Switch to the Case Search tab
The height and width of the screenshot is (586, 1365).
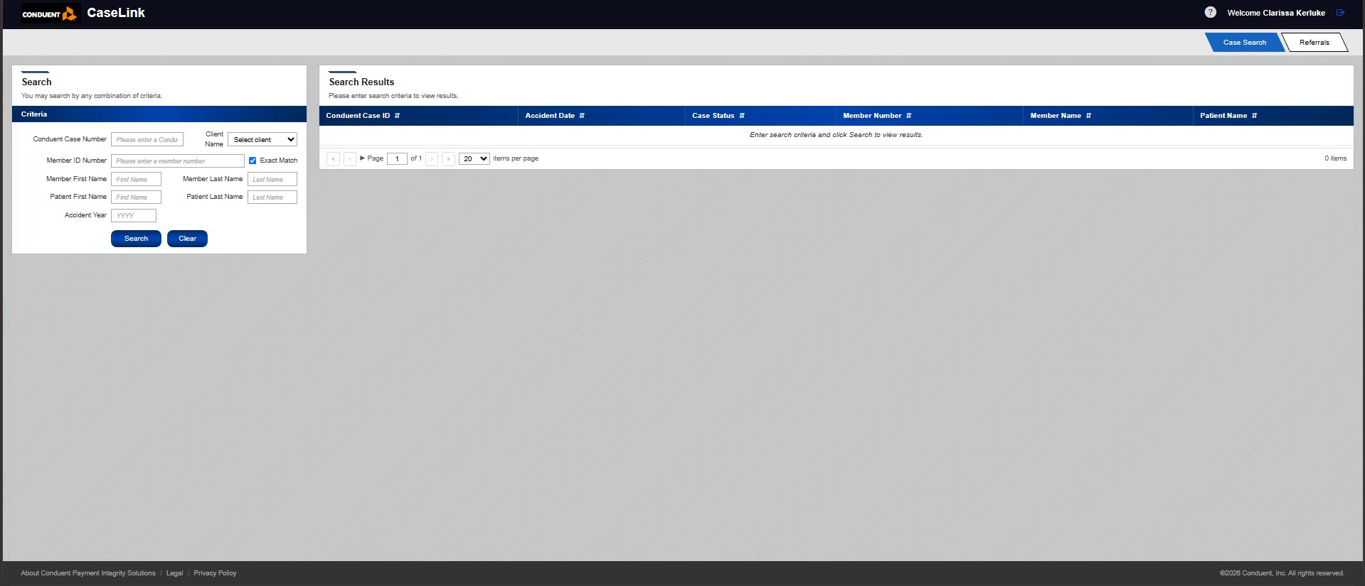click(1245, 43)
